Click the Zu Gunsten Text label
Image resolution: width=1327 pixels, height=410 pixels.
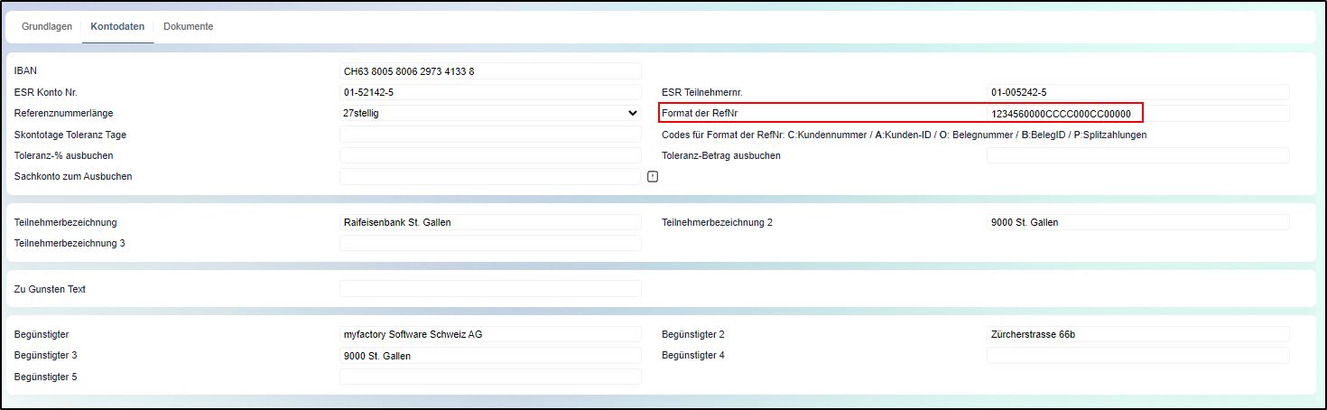(50, 289)
